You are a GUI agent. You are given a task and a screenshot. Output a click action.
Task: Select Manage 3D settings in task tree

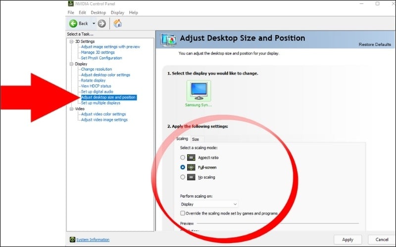tap(98, 52)
